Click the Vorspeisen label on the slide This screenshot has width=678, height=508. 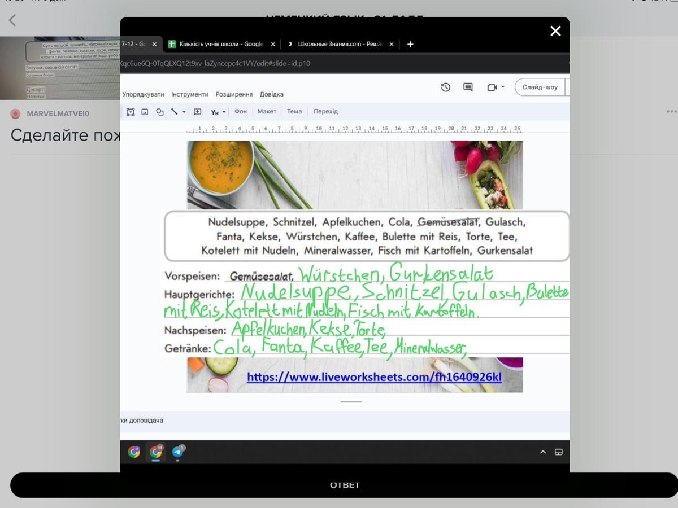pyautogui.click(x=193, y=277)
